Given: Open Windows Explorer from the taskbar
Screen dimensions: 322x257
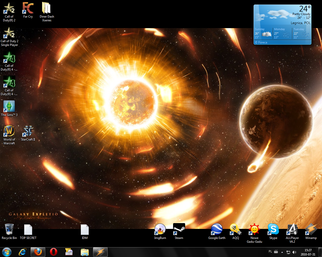Looking at the screenshot, I should pos(85,252).
